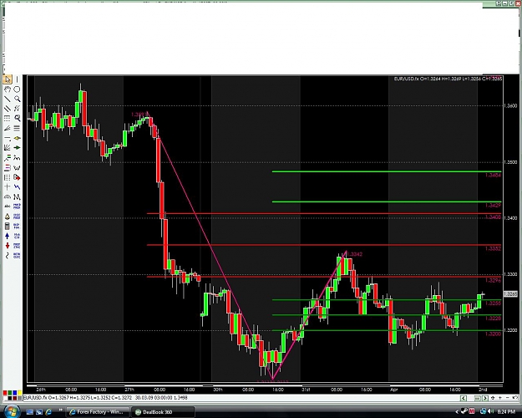Launch Internet Explorer from quick launch

(48, 412)
